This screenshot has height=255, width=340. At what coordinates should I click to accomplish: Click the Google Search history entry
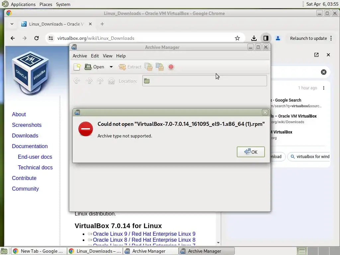click(x=297, y=103)
